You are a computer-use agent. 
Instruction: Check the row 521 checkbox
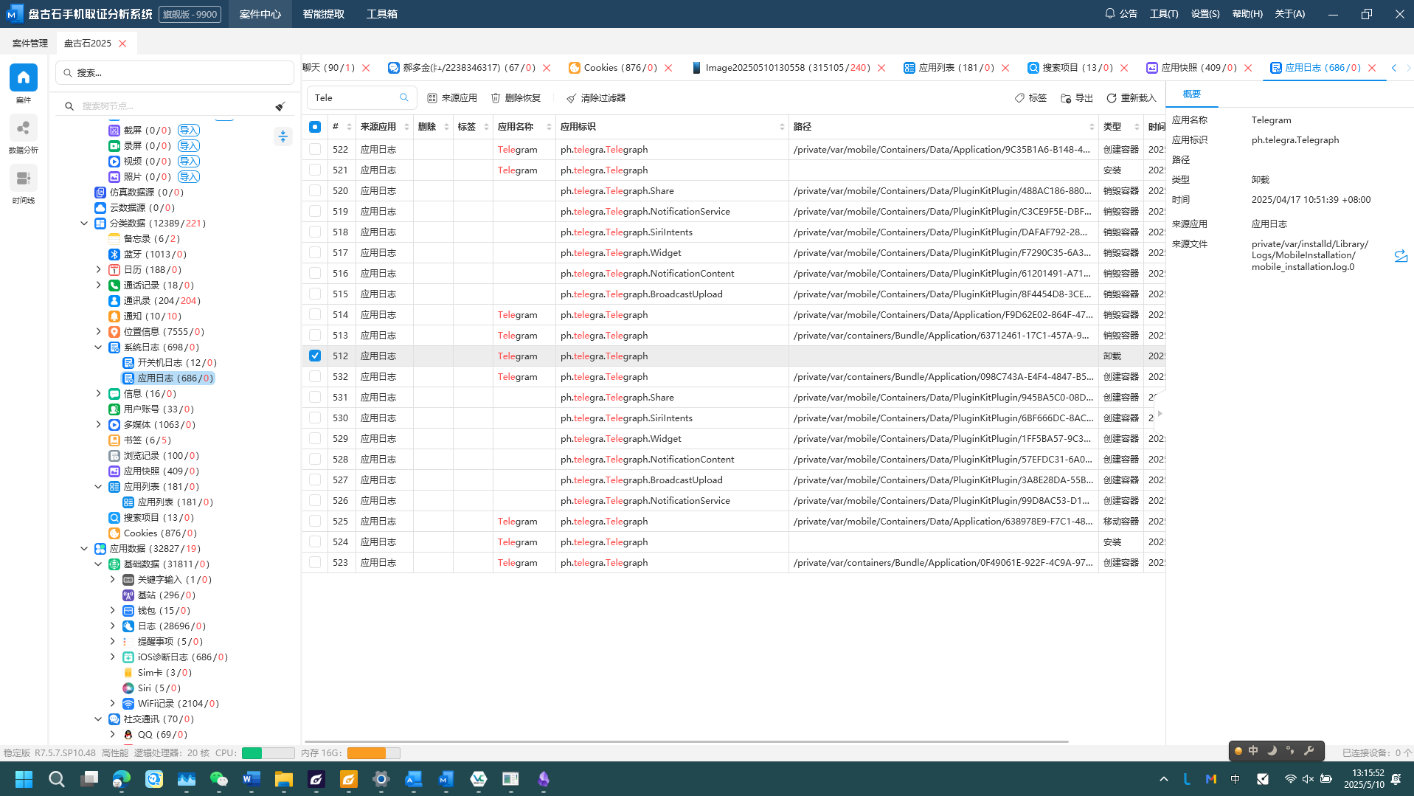[x=315, y=170]
